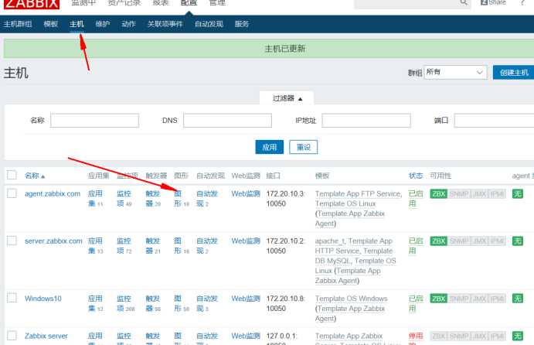Click the 创建主机 button
The width and height of the screenshot is (534, 345).
(x=514, y=73)
